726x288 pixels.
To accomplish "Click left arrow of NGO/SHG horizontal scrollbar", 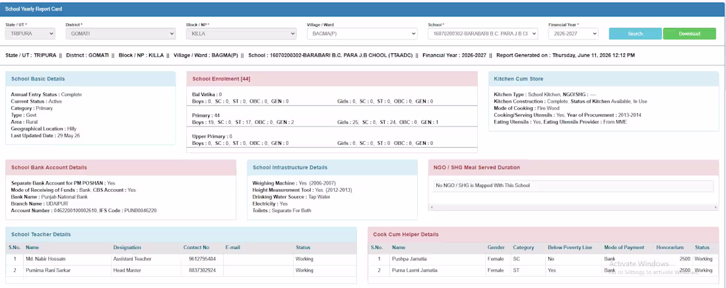I will click(x=431, y=207).
